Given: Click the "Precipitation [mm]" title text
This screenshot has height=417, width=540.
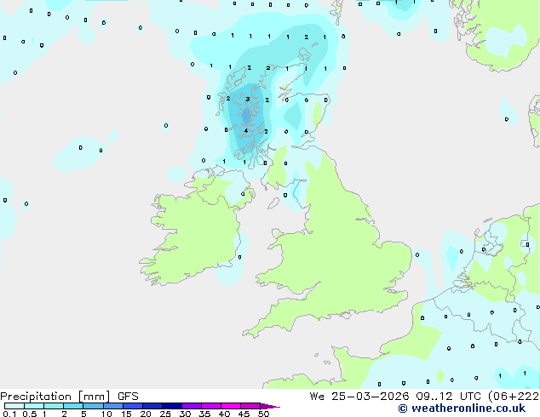Looking at the screenshot, I should [x=55, y=397].
